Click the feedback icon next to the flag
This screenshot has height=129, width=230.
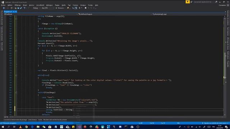tap(192, 2)
